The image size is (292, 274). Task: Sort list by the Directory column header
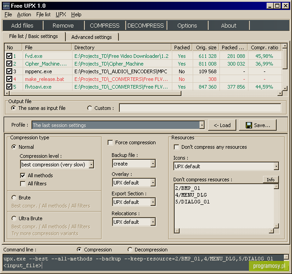point(122,47)
